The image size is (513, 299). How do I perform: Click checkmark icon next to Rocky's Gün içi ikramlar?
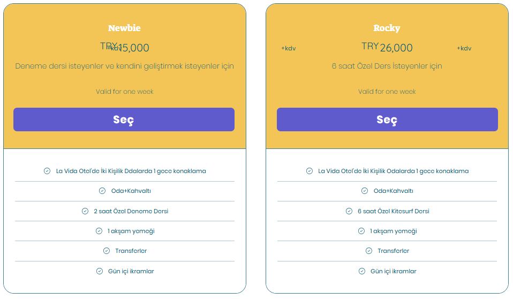click(361, 271)
